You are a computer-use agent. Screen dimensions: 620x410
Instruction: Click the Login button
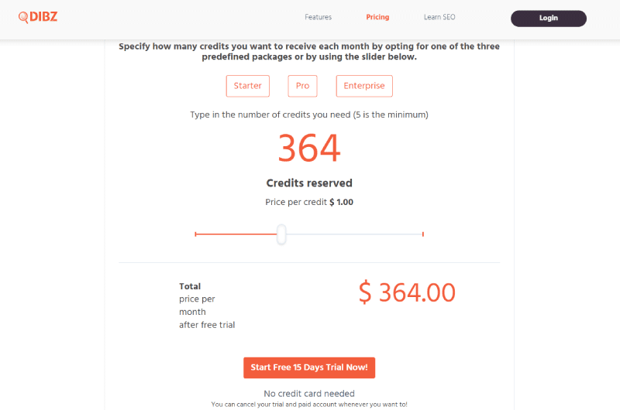[x=549, y=18]
